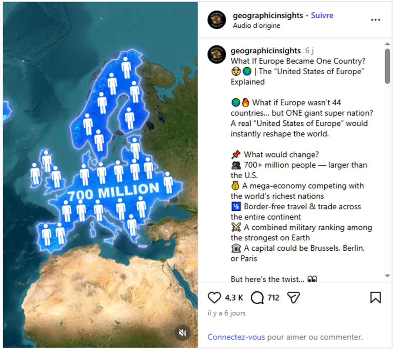
Task: Unmute the video with speaker icon
Action: click(182, 333)
